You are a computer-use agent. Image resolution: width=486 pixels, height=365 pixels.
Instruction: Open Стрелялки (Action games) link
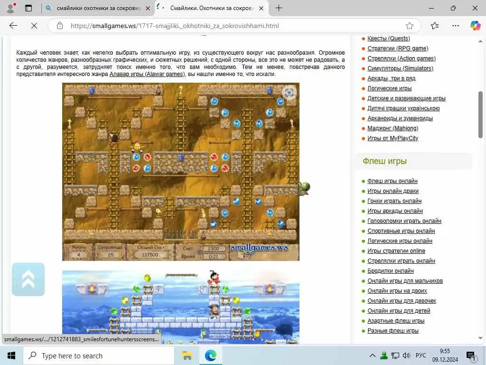402,58
